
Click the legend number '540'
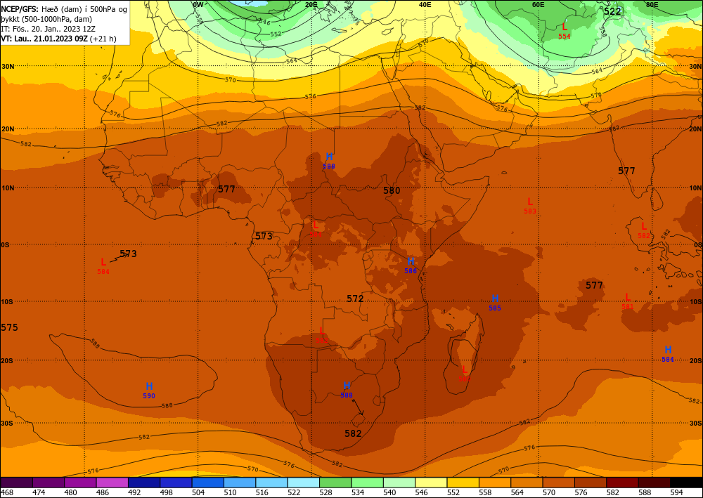[390, 492]
